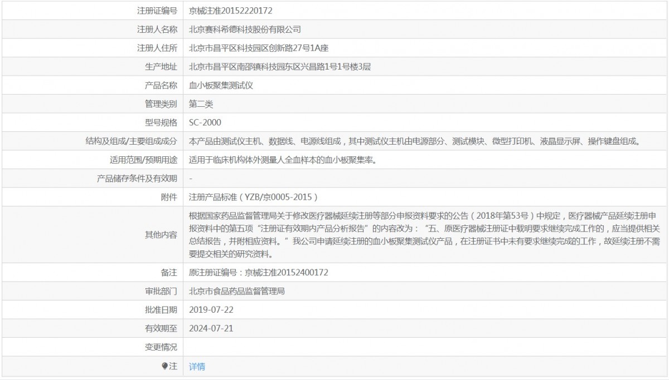The height and width of the screenshot is (380, 669).
Task: Click expiry date 2024-07-21
Action: pyautogui.click(x=211, y=329)
